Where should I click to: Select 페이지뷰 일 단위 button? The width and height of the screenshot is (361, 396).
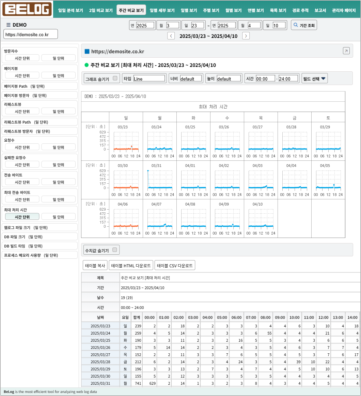59,75
